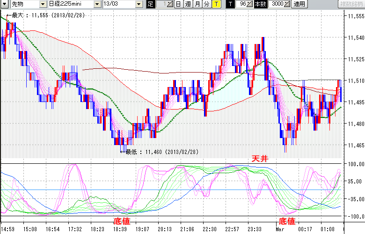Click the 96 tick count input field
Viewport: 365px width, 234px height.
(x=241, y=4)
